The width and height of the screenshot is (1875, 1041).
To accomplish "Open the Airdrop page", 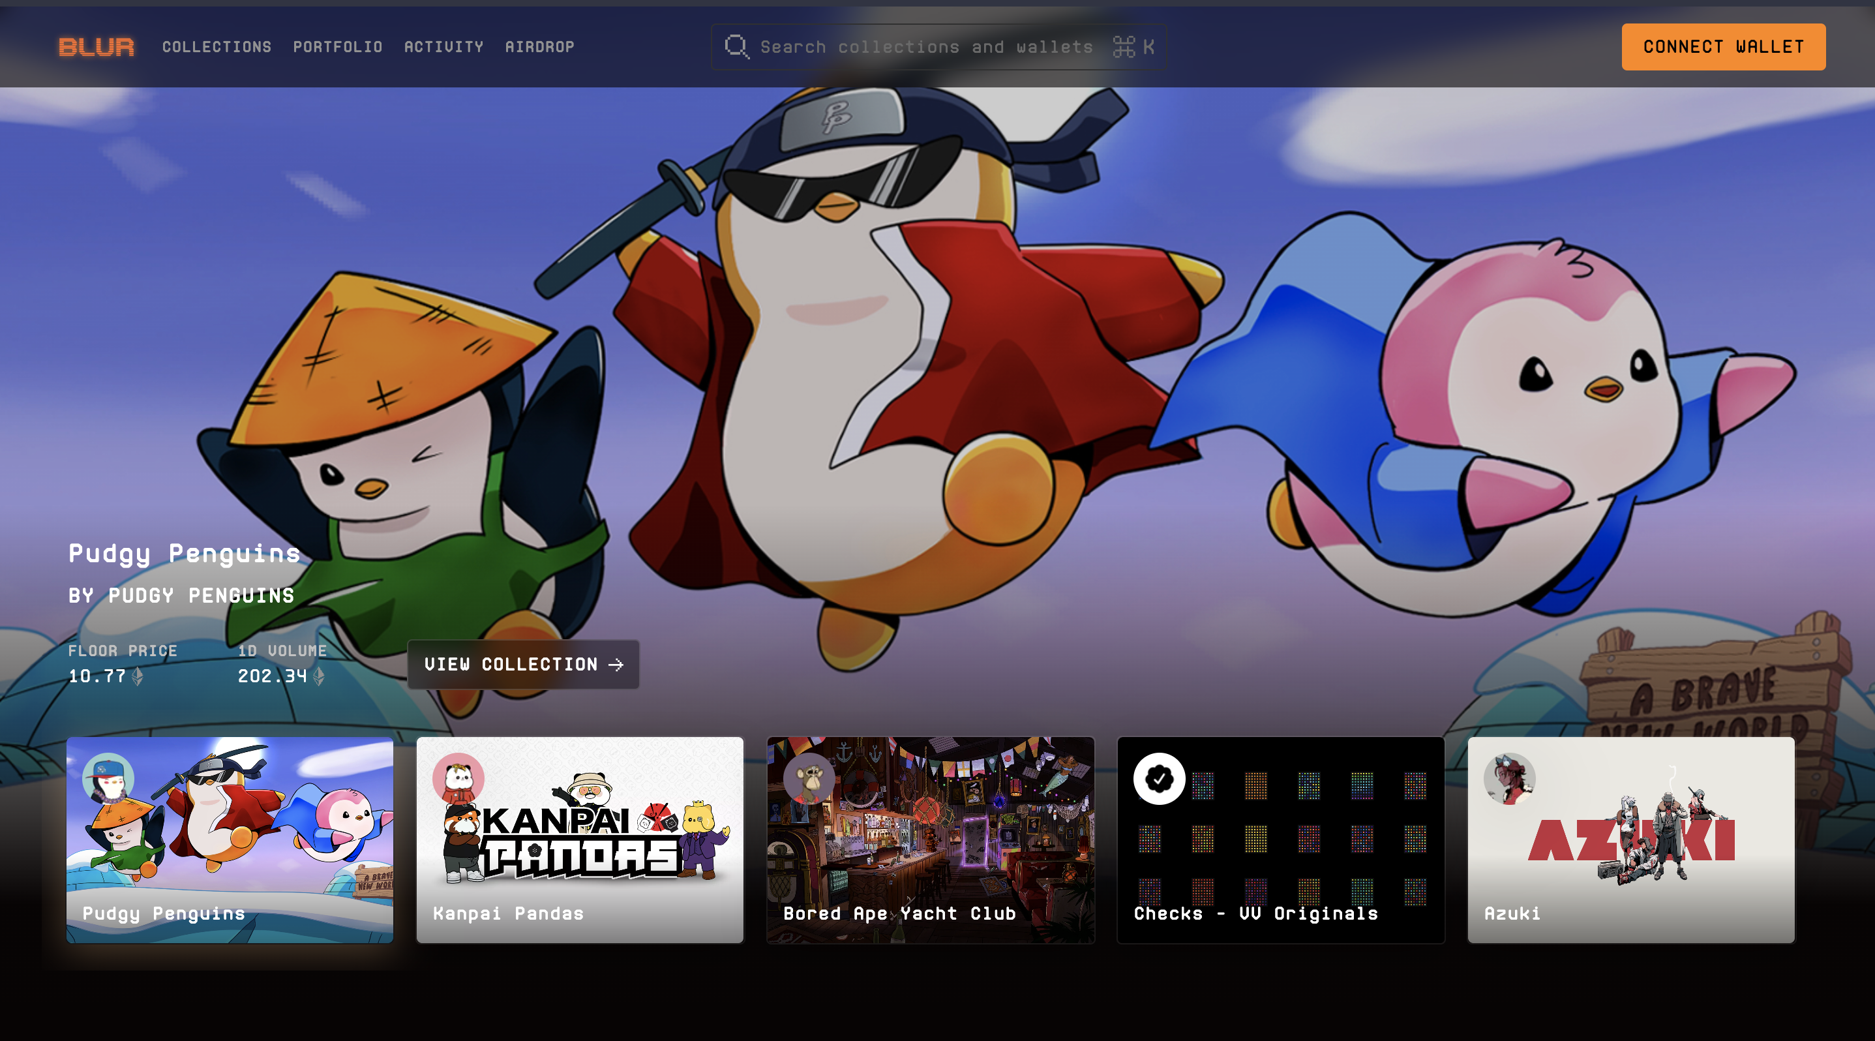I will tap(539, 48).
